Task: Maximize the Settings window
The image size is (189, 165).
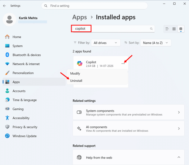Action: click(x=174, y=4)
